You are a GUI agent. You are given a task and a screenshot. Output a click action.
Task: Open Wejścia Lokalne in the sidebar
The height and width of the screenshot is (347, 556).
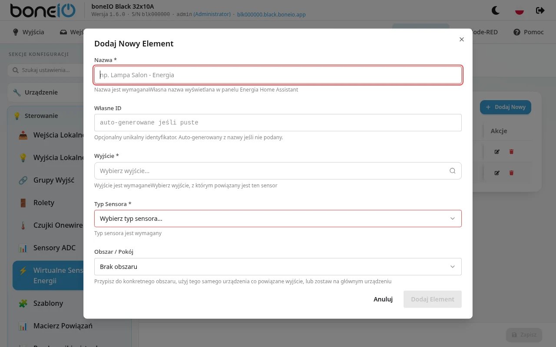pos(48,135)
